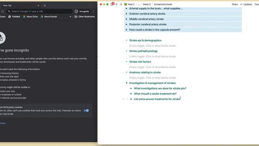Click the Posterior cerebral artery stroke text
The width and height of the screenshot is (259, 146).
(148, 24)
